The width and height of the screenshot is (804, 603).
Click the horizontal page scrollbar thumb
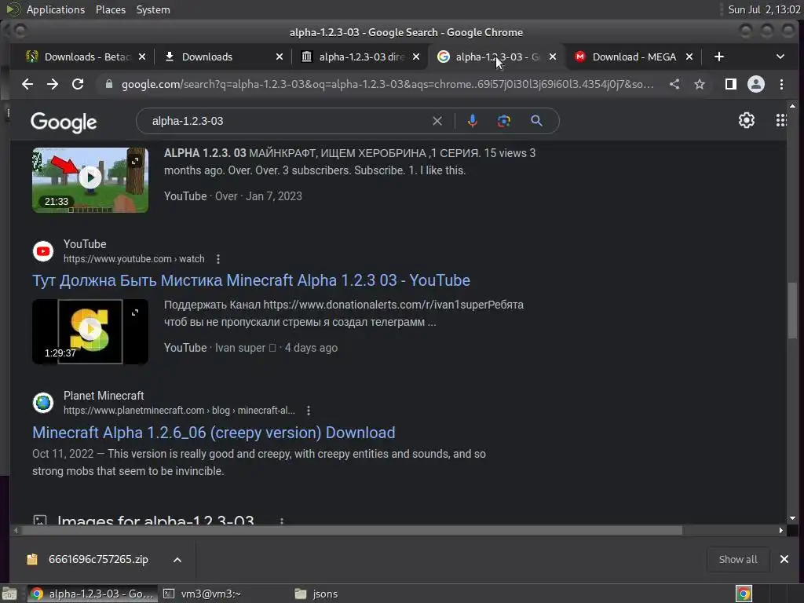(x=352, y=530)
